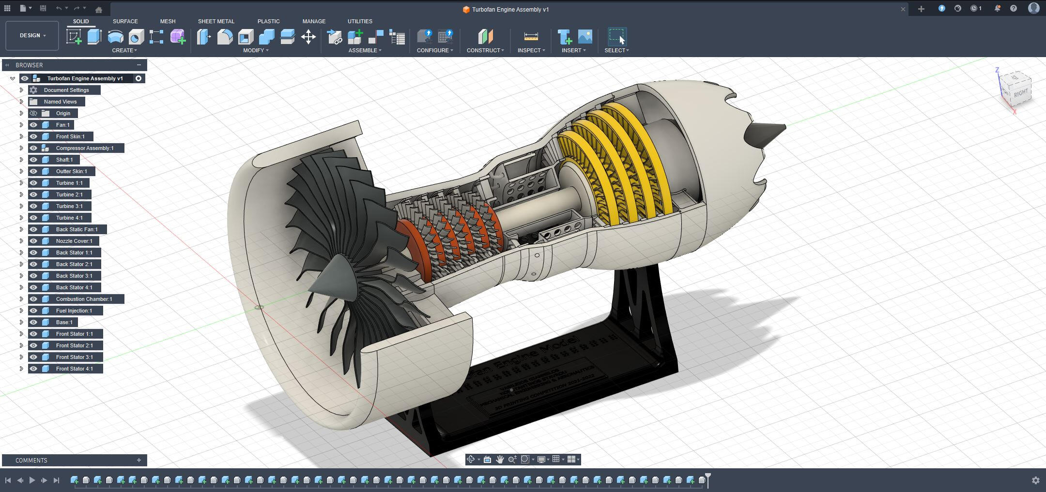1046x492 pixels.
Task: Click the Create Sketch tool icon
Action: (74, 37)
